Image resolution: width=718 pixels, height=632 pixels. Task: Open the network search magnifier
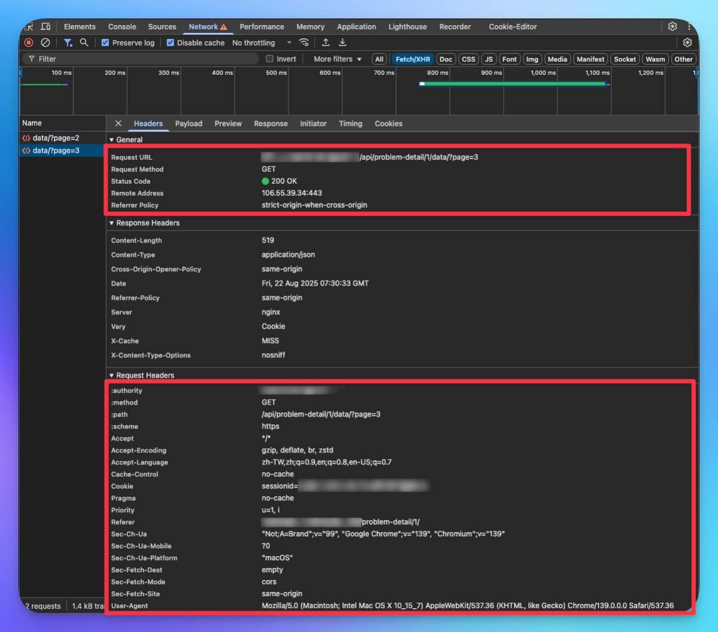click(x=84, y=42)
